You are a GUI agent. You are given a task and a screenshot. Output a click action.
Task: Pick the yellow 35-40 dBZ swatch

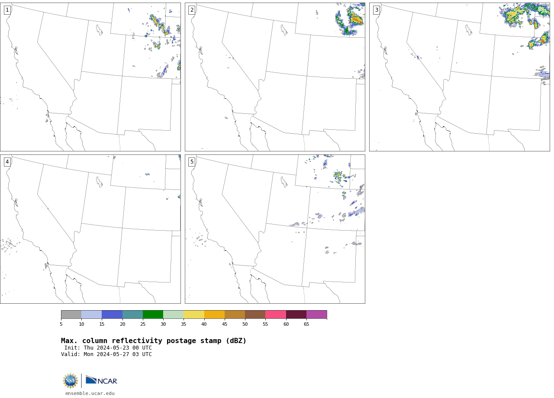tap(194, 315)
